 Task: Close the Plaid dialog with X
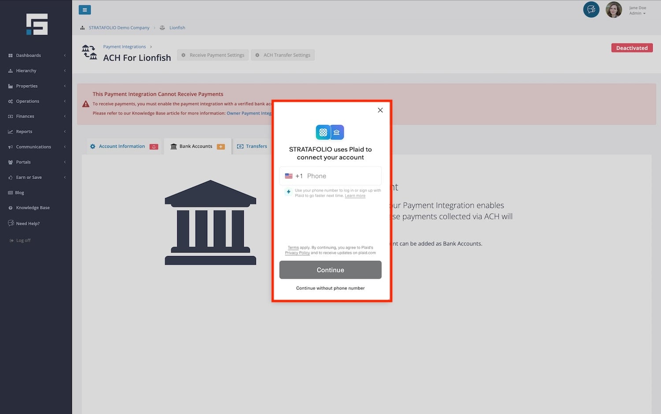coord(380,110)
